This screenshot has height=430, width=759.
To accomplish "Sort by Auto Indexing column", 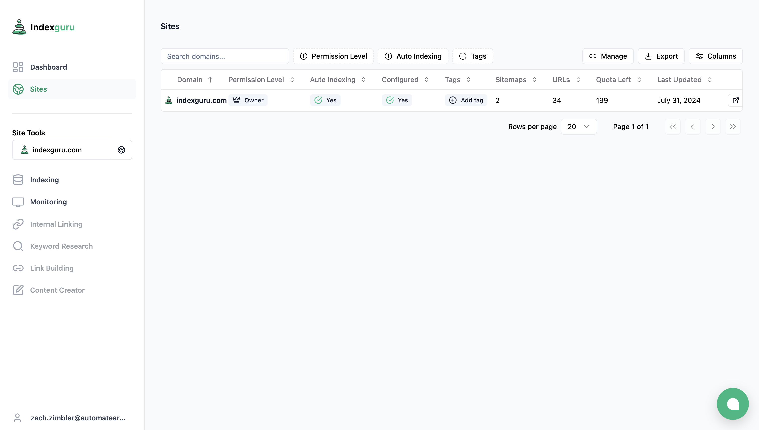I will tap(338, 80).
